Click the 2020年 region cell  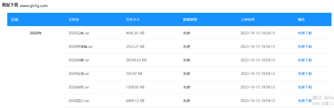[x=36, y=33]
